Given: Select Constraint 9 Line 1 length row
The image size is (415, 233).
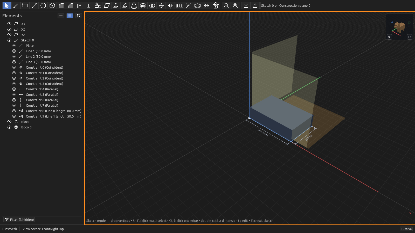Looking at the screenshot, I should tap(53, 116).
